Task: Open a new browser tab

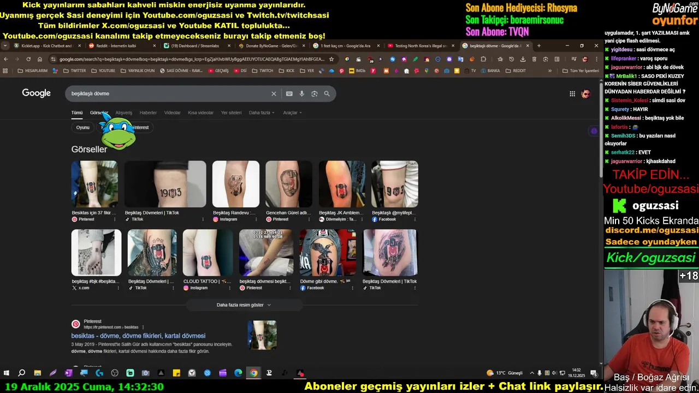Action: [x=539, y=46]
